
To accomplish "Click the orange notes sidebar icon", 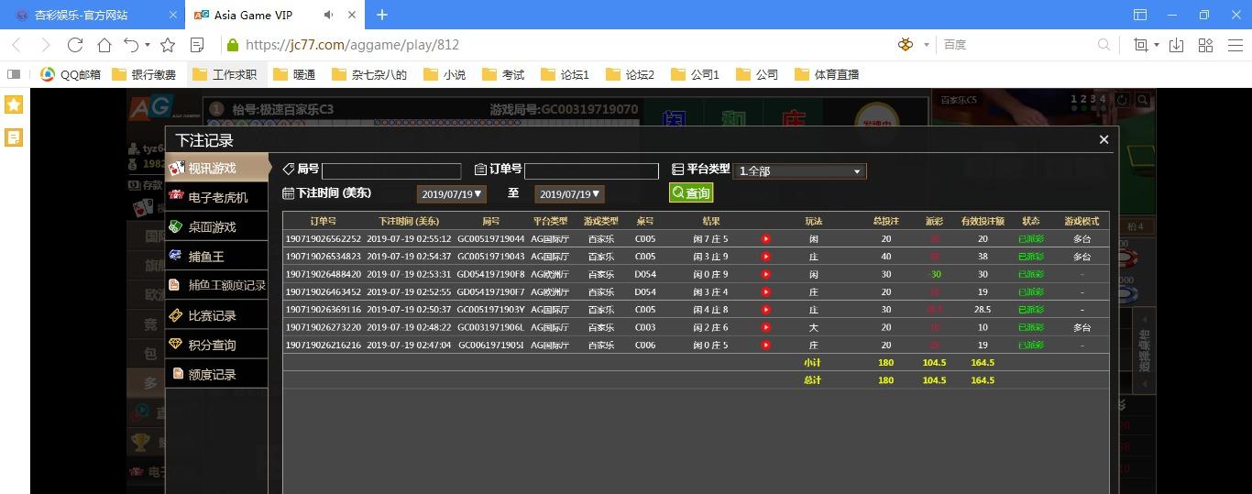I will tap(14, 137).
